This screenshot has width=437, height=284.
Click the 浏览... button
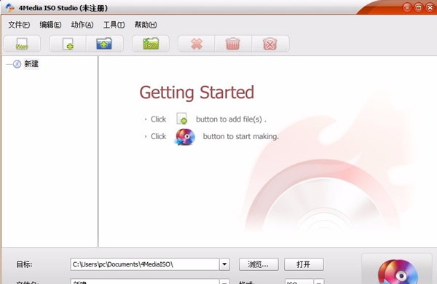[x=259, y=264]
